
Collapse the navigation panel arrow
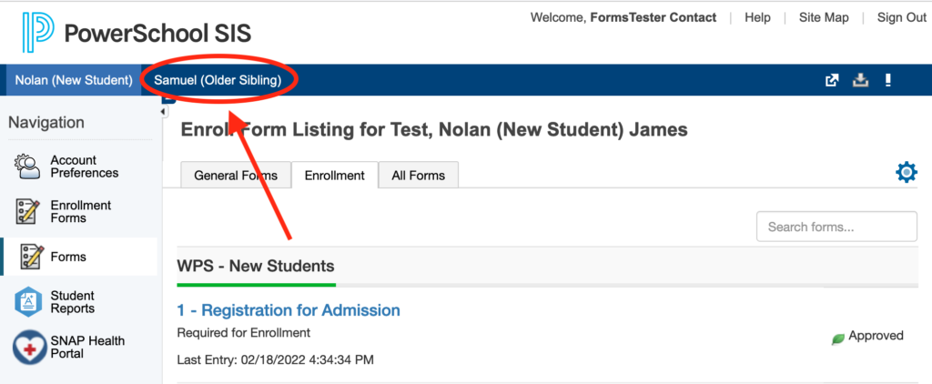pos(164,112)
